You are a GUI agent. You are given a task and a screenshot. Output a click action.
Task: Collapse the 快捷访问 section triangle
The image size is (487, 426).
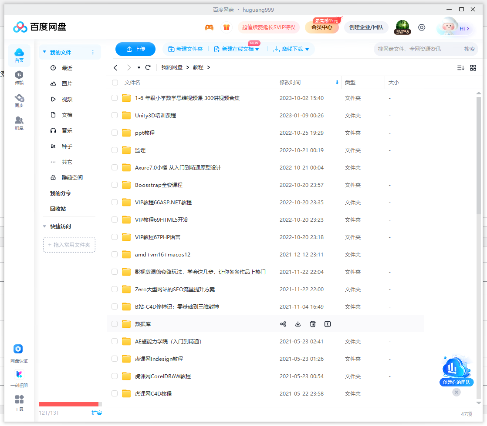pyautogui.click(x=44, y=226)
